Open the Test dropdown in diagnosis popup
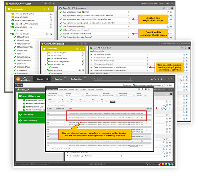Image resolution: width=200 pixels, height=179 pixels. coord(93,96)
